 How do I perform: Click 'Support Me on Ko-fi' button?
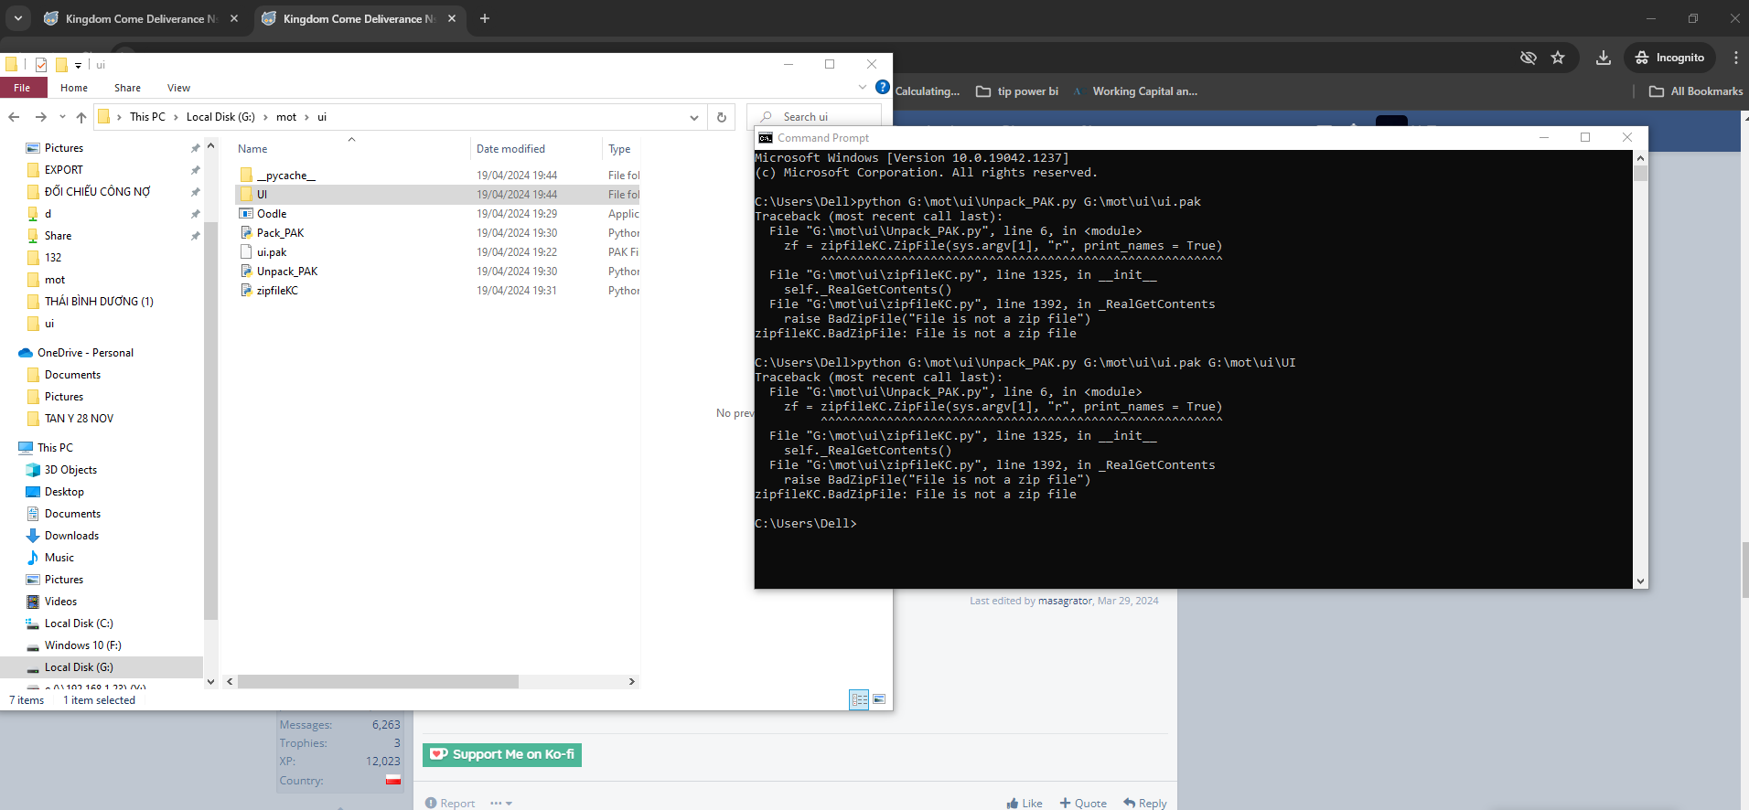pos(502,754)
